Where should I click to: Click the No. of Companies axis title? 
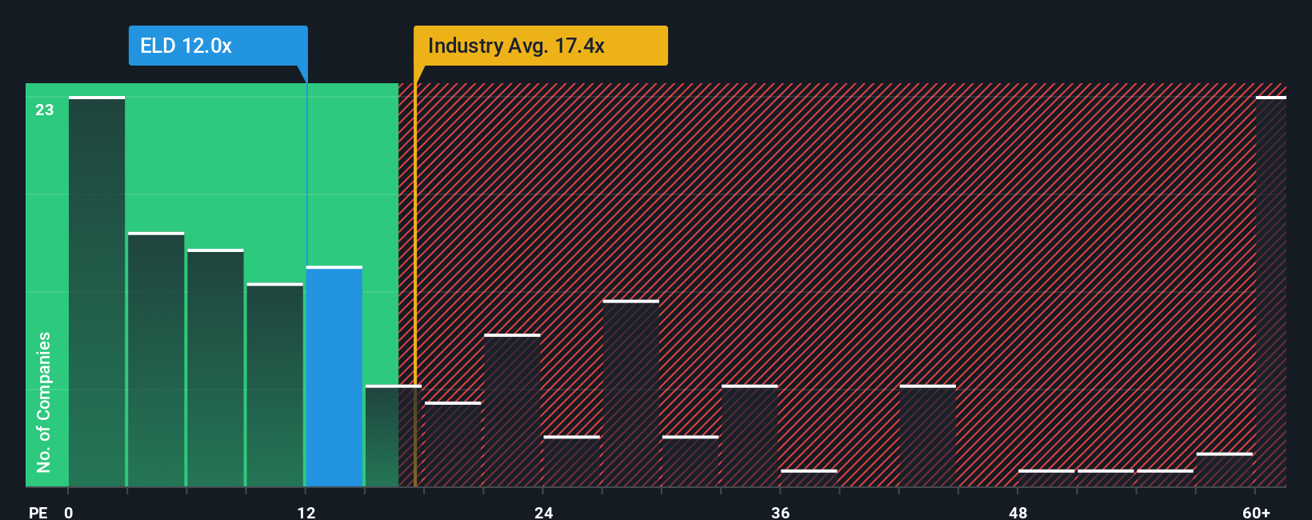click(44, 402)
